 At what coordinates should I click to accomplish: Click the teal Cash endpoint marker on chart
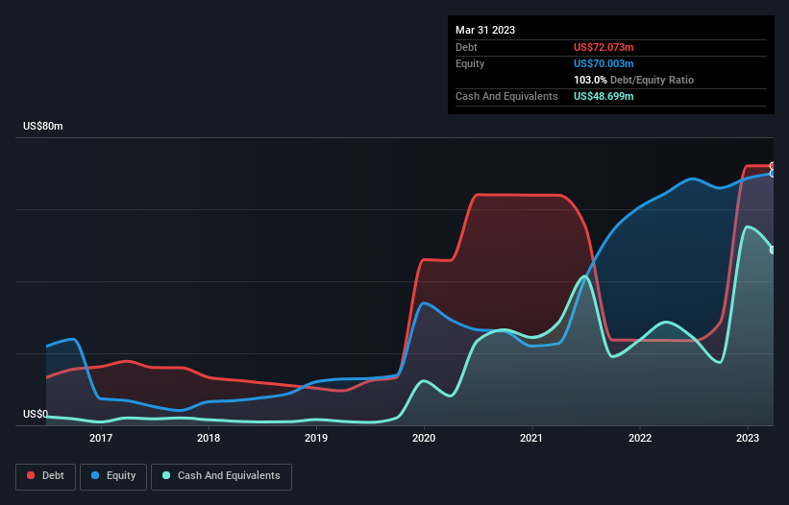(x=773, y=250)
